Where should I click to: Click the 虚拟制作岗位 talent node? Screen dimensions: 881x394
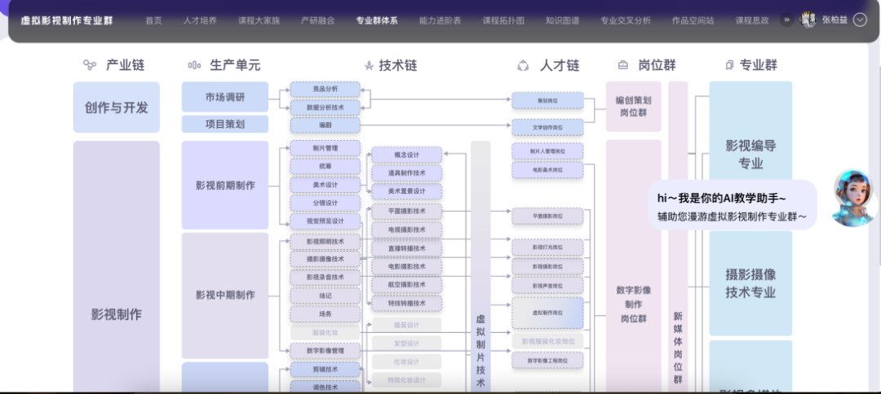(547, 313)
